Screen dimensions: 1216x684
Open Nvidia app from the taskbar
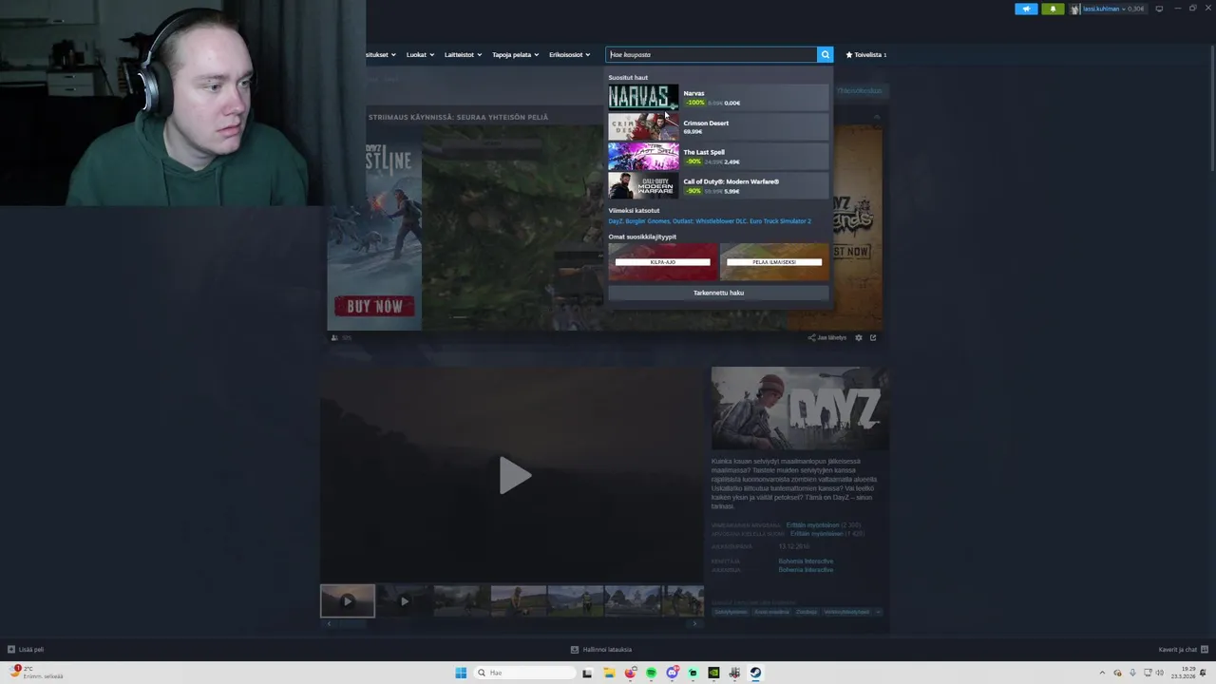click(x=713, y=673)
